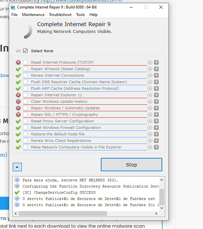The height and width of the screenshot is (229, 203).
Task: Click 'Repair Windows / Automatic Updates' label
Action: 65,108
